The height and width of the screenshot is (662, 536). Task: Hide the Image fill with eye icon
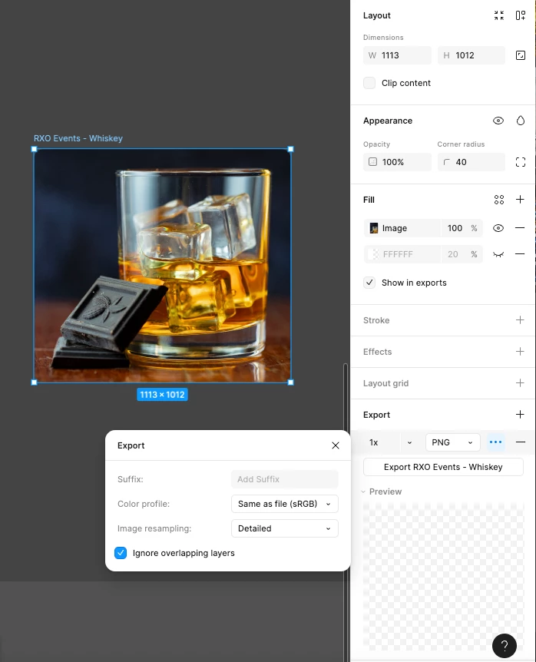[x=498, y=228]
